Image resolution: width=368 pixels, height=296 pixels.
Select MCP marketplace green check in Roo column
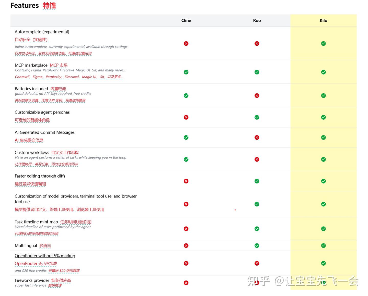(257, 72)
